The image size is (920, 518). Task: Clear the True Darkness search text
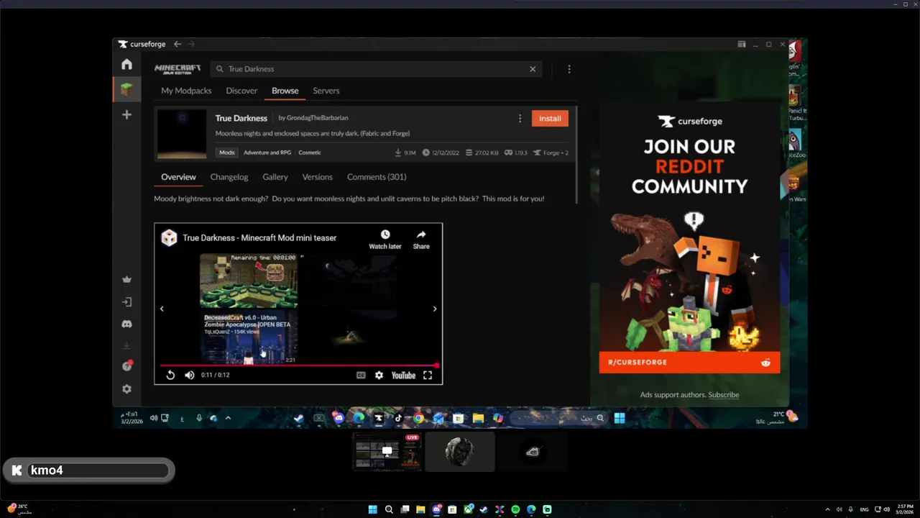tap(533, 69)
